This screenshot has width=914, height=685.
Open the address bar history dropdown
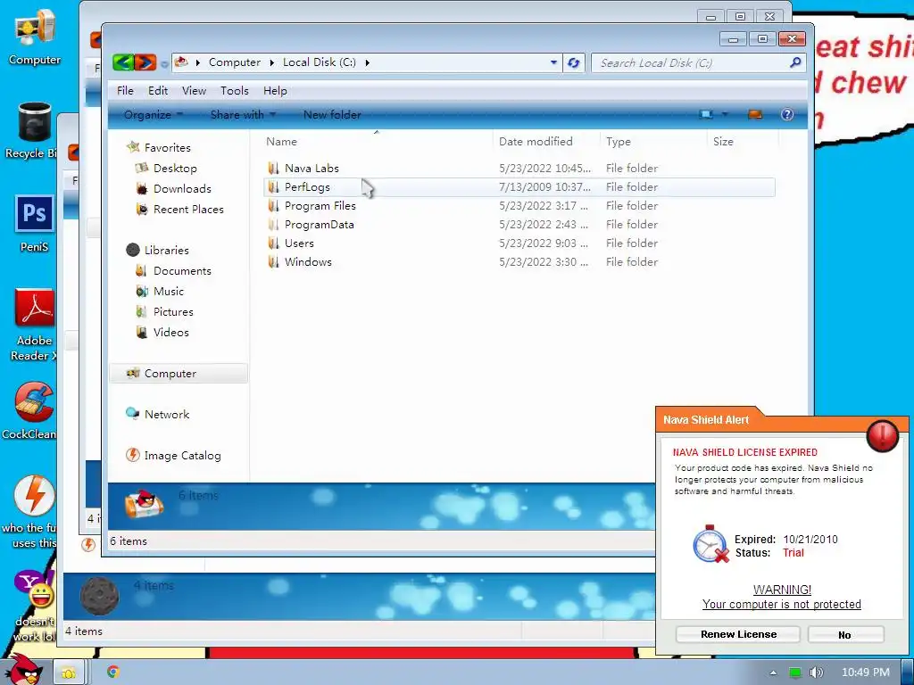[x=553, y=62]
